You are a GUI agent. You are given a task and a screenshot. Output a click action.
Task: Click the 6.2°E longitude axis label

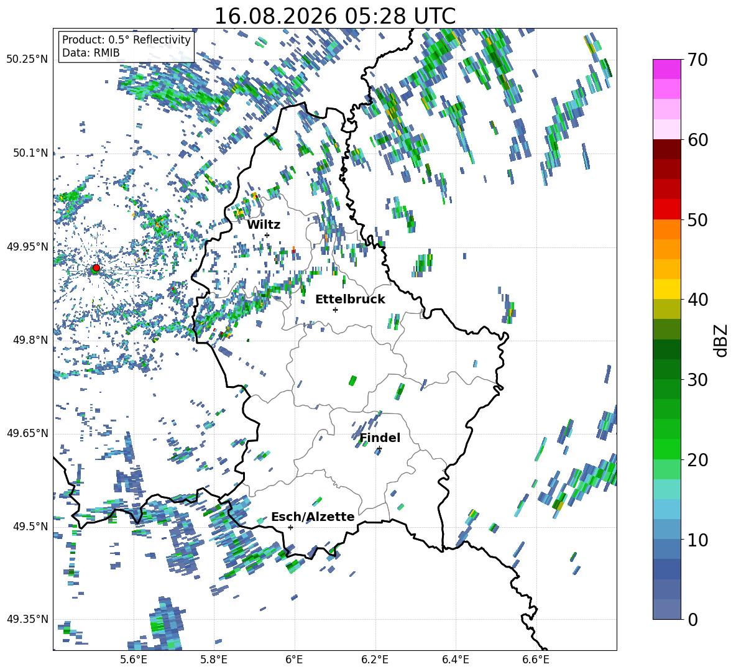[375, 660]
